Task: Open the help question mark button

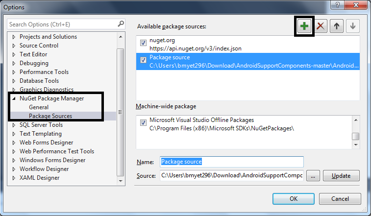Action: point(338,5)
